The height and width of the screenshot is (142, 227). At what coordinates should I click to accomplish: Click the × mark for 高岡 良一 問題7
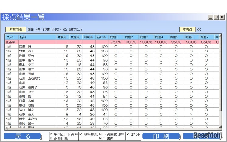[x=206, y=123]
